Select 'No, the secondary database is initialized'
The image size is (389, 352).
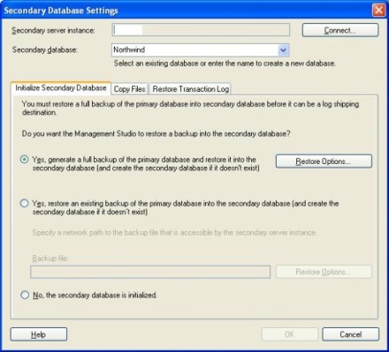(x=25, y=295)
